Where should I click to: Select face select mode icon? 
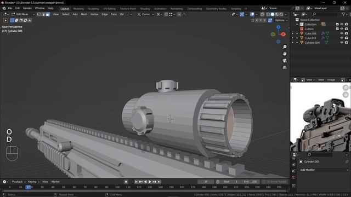48,14
